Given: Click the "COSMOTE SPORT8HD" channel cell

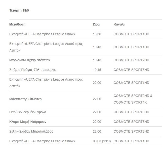Looking at the screenshot, I should click(x=131, y=132).
